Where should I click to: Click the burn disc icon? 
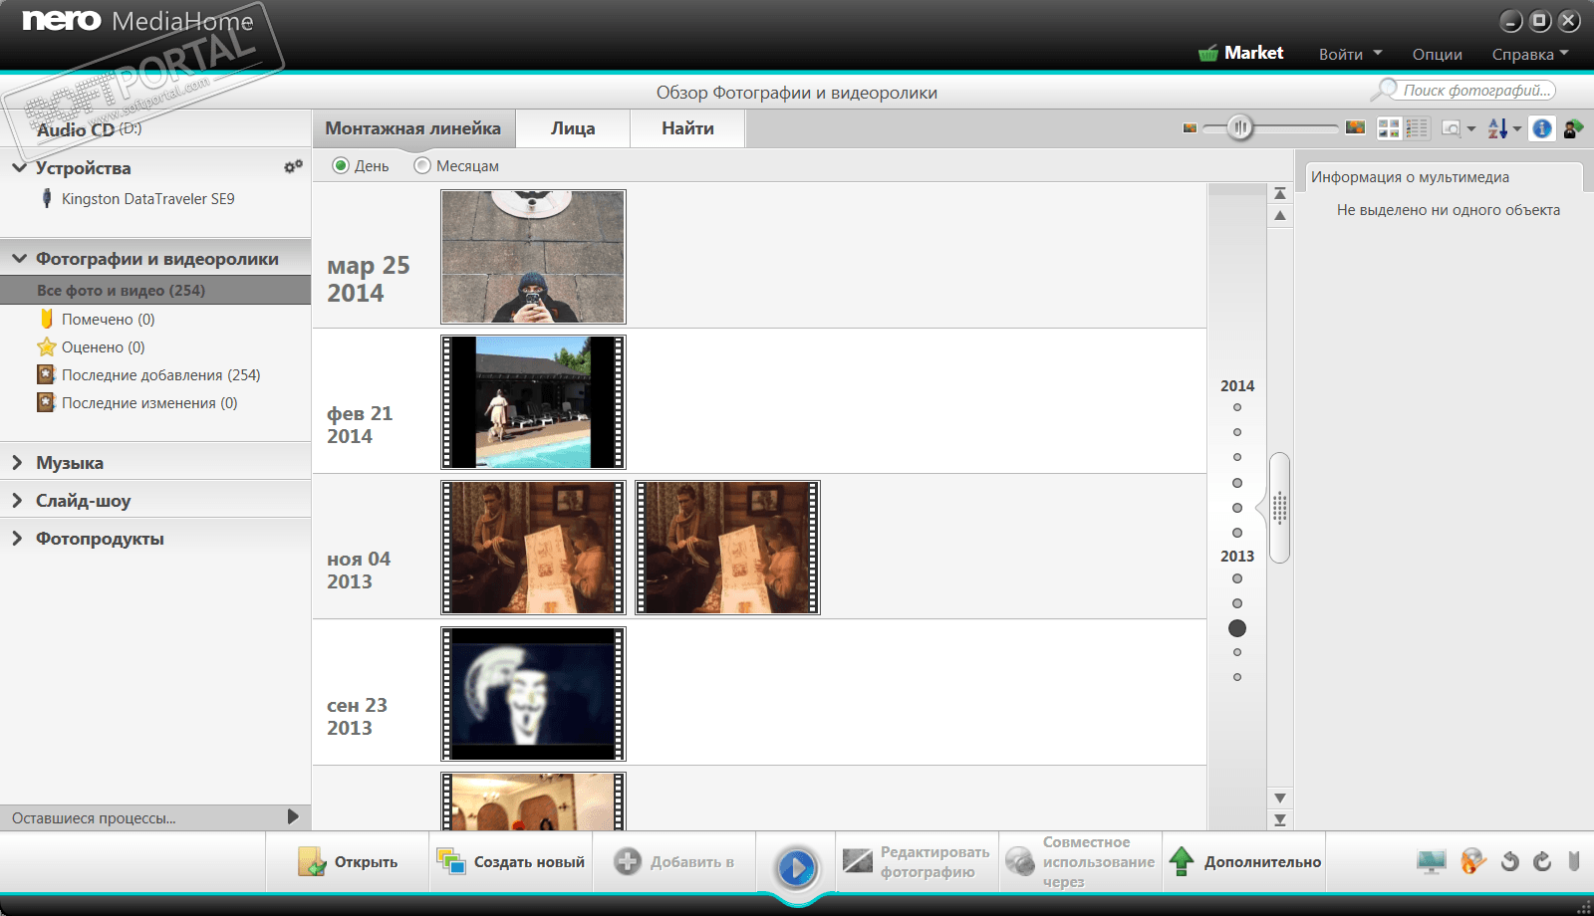(x=1473, y=862)
